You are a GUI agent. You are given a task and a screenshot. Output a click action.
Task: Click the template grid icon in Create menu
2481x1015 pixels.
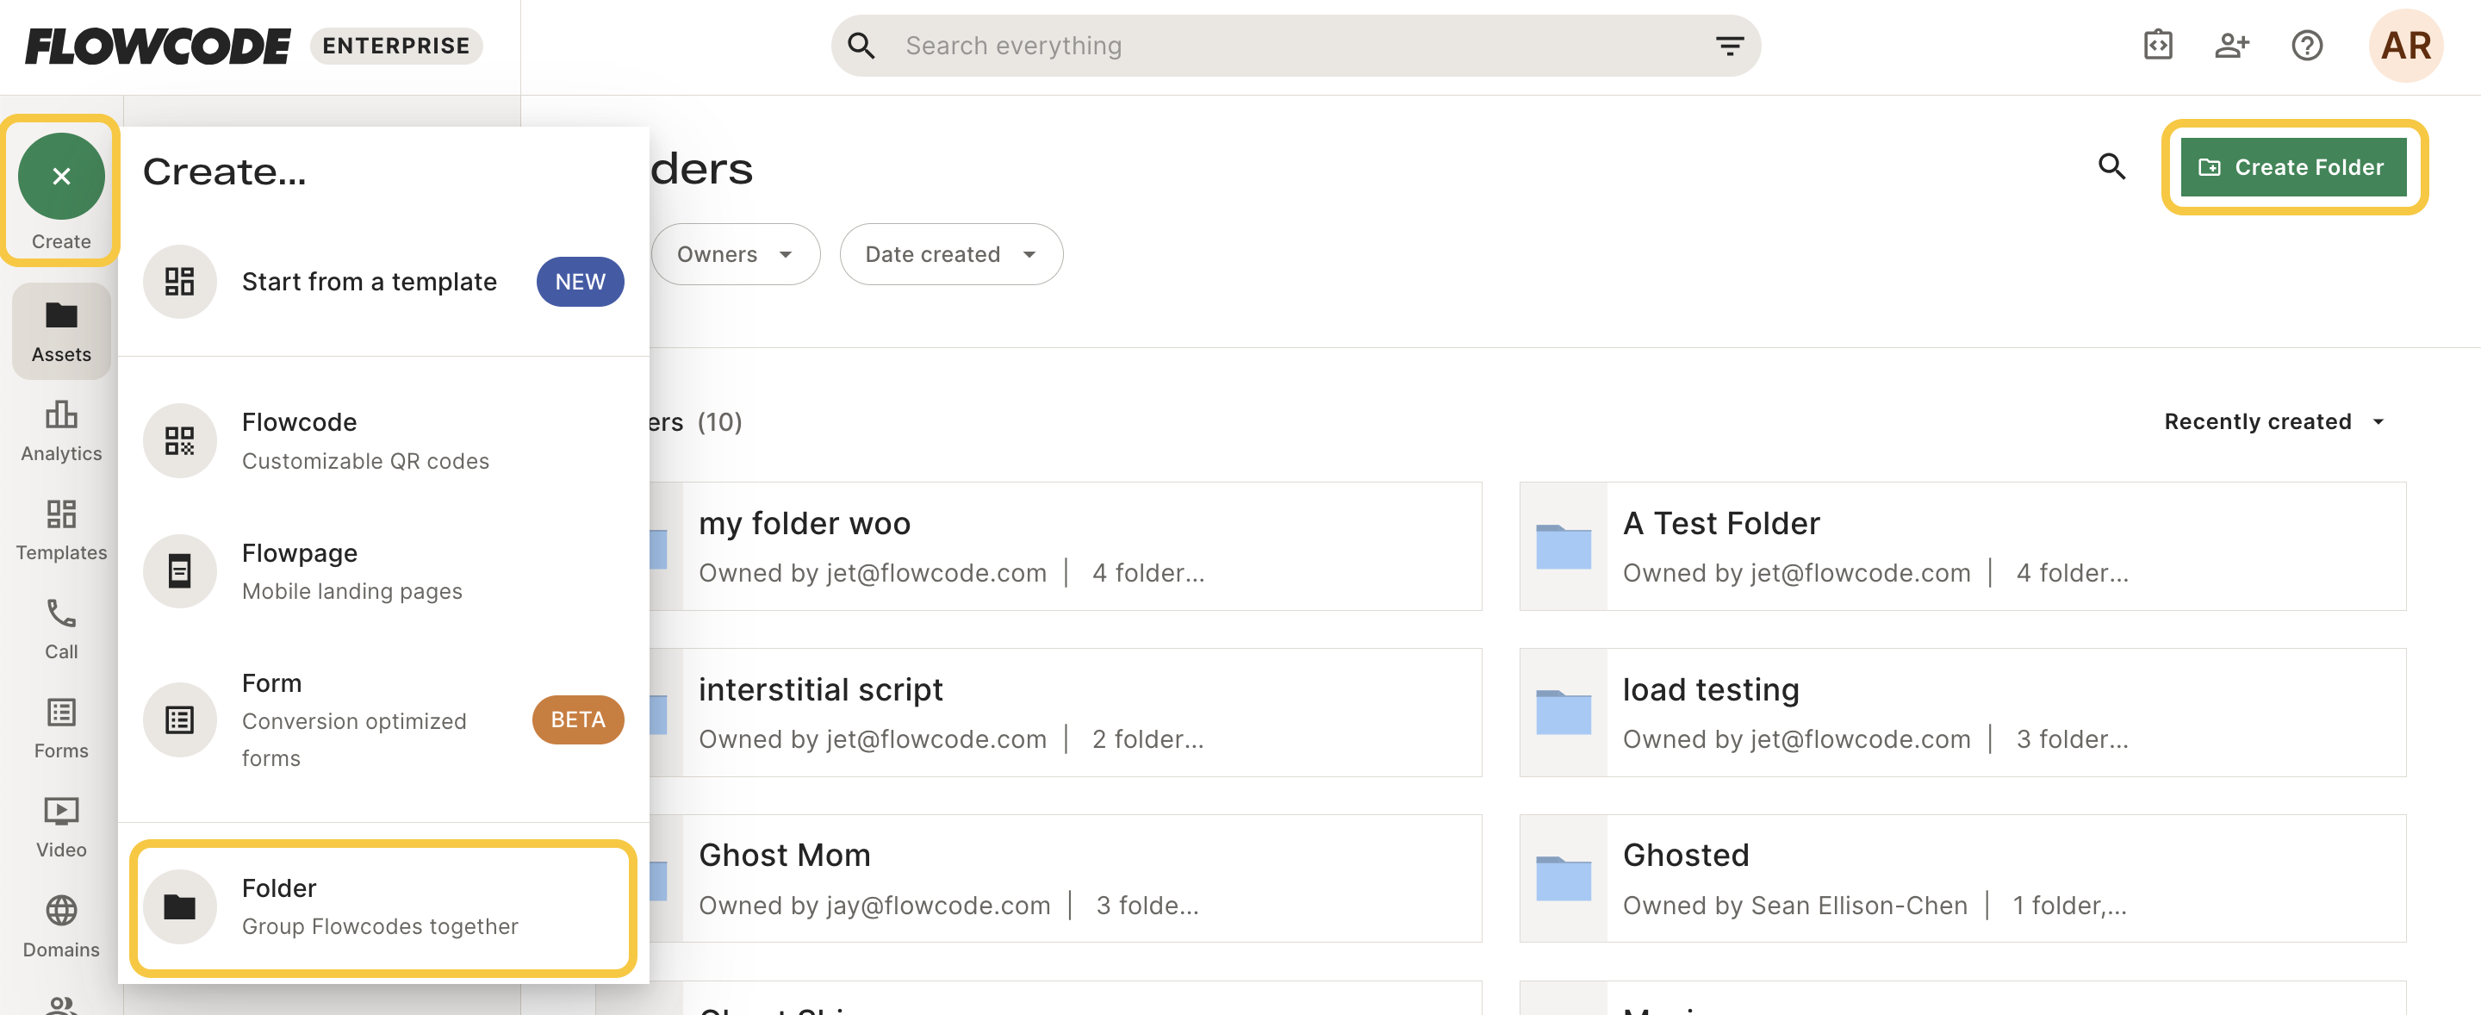179,281
